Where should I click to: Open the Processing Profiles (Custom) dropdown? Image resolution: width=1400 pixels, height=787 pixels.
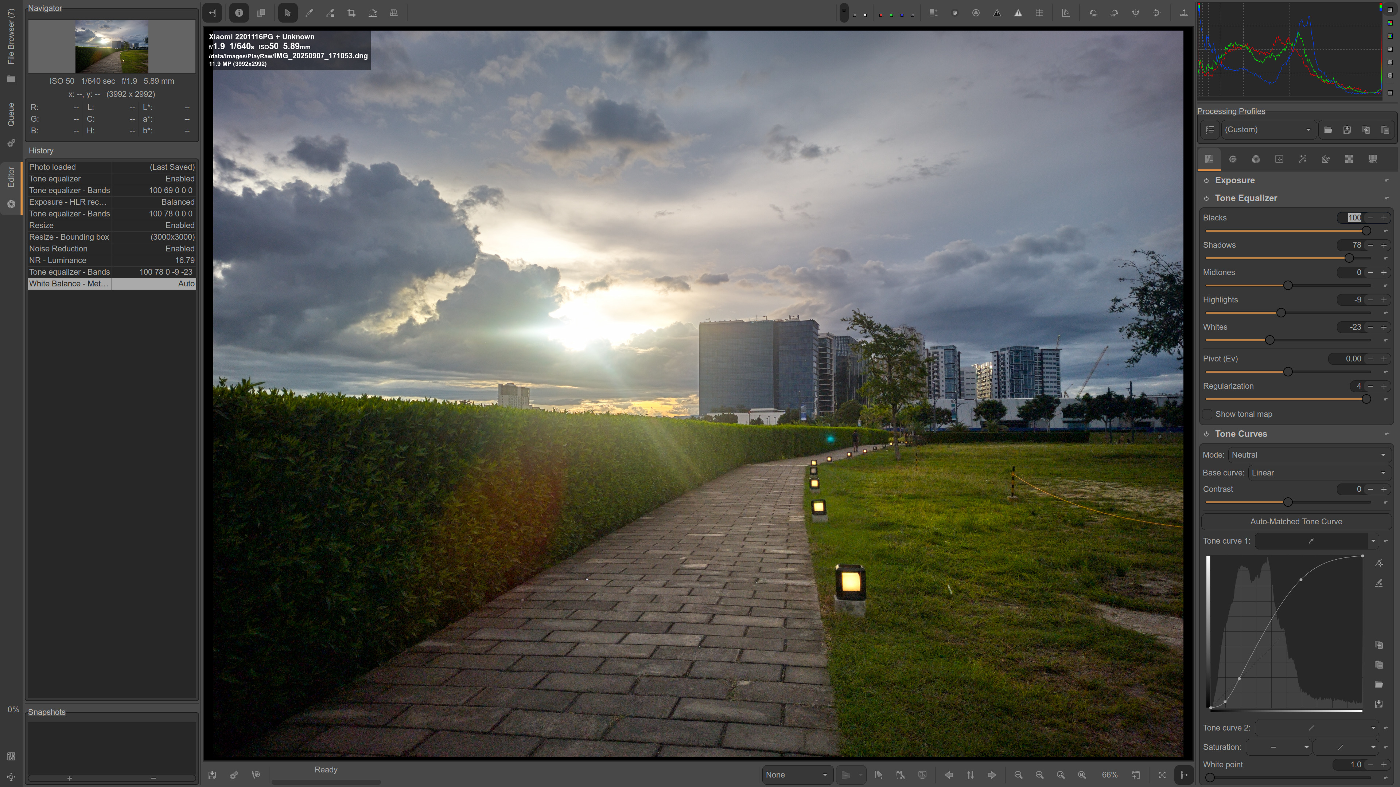point(1267,130)
